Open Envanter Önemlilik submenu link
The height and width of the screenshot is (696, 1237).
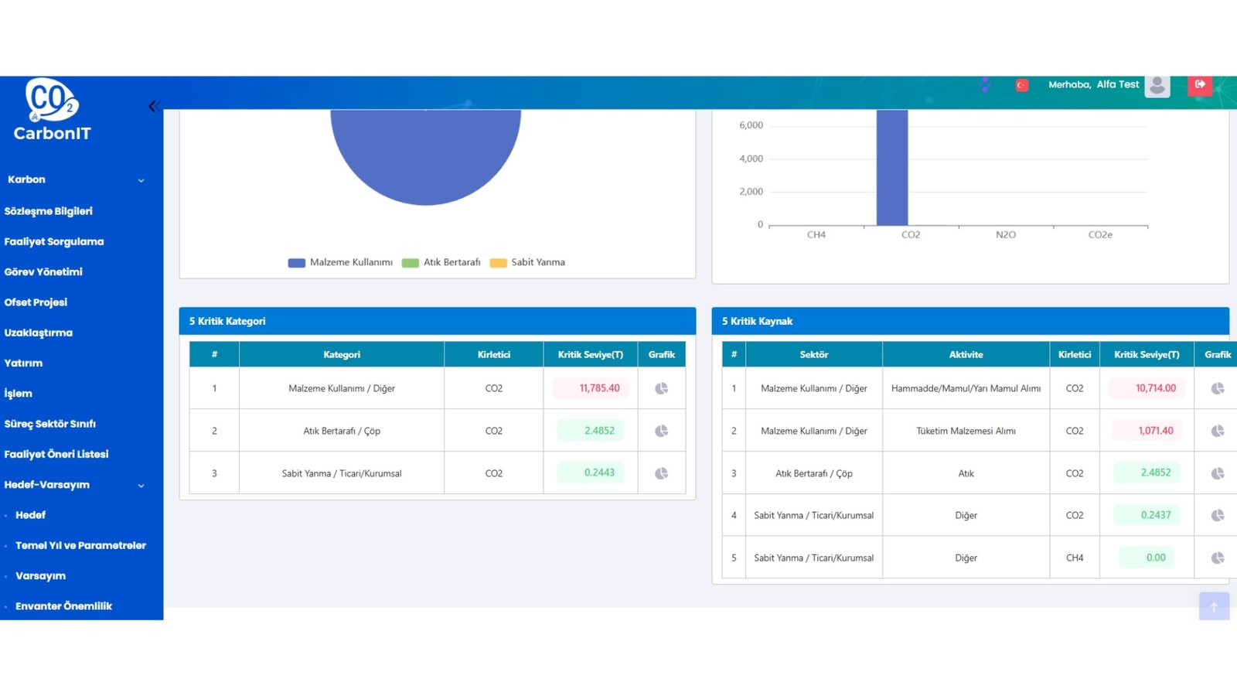coord(63,606)
